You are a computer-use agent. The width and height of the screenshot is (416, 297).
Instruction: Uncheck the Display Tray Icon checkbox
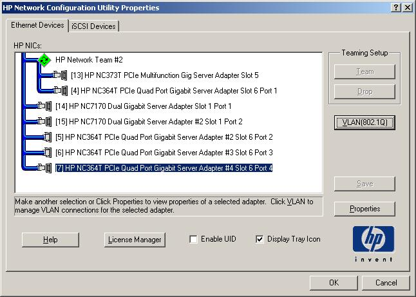click(260, 240)
